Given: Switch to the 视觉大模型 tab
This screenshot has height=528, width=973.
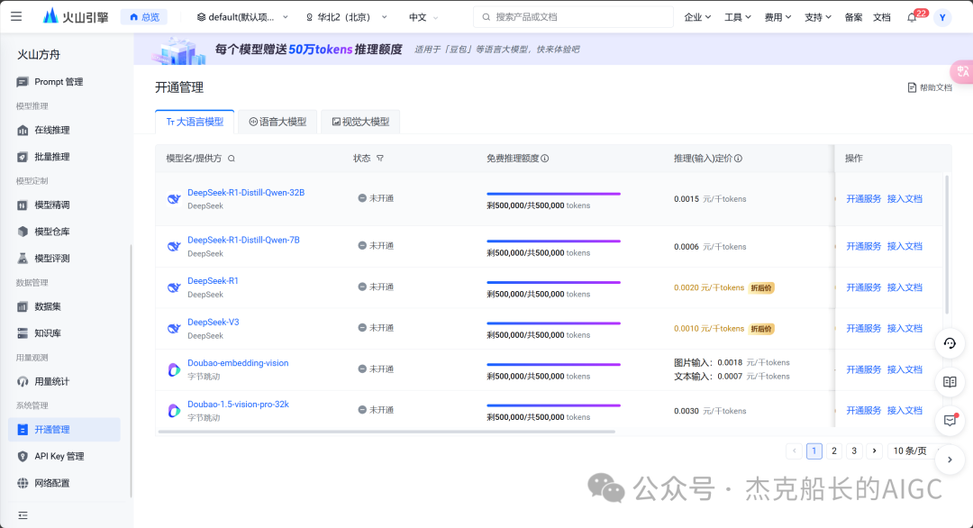Looking at the screenshot, I should click(x=360, y=123).
